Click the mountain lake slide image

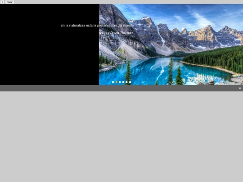[171, 44]
